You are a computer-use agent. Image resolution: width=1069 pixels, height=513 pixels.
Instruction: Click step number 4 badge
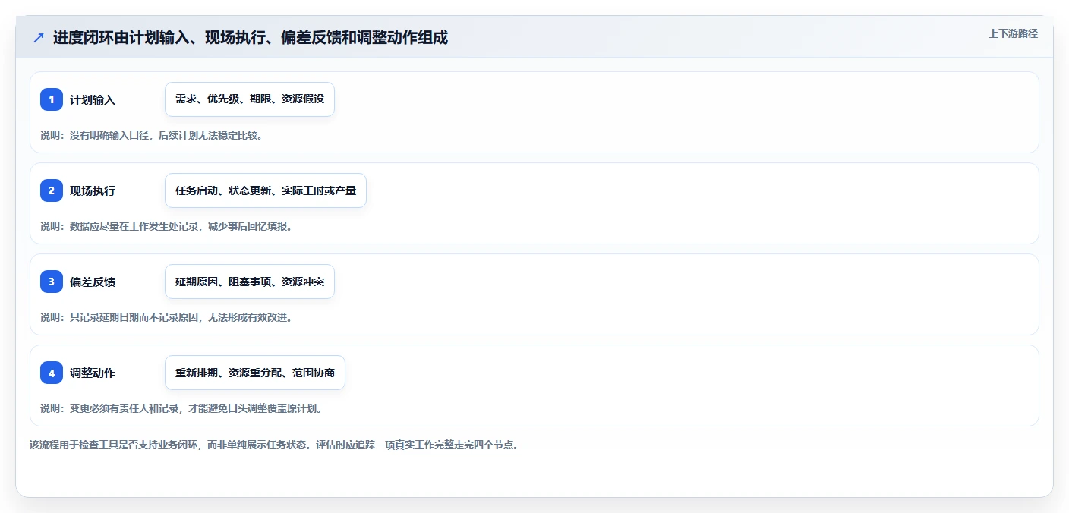[52, 373]
